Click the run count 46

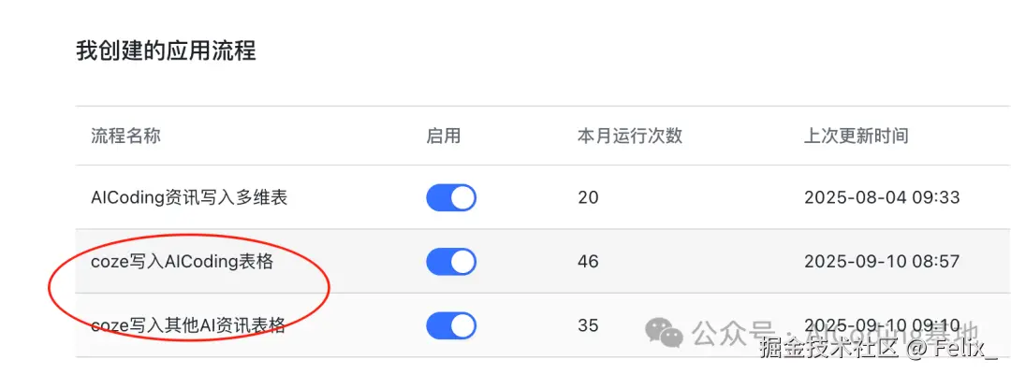coord(588,262)
